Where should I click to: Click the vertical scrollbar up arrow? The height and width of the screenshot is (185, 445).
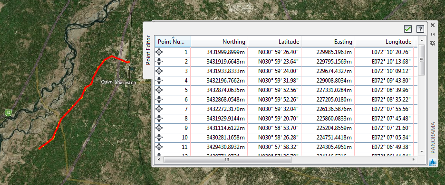coord(422,40)
